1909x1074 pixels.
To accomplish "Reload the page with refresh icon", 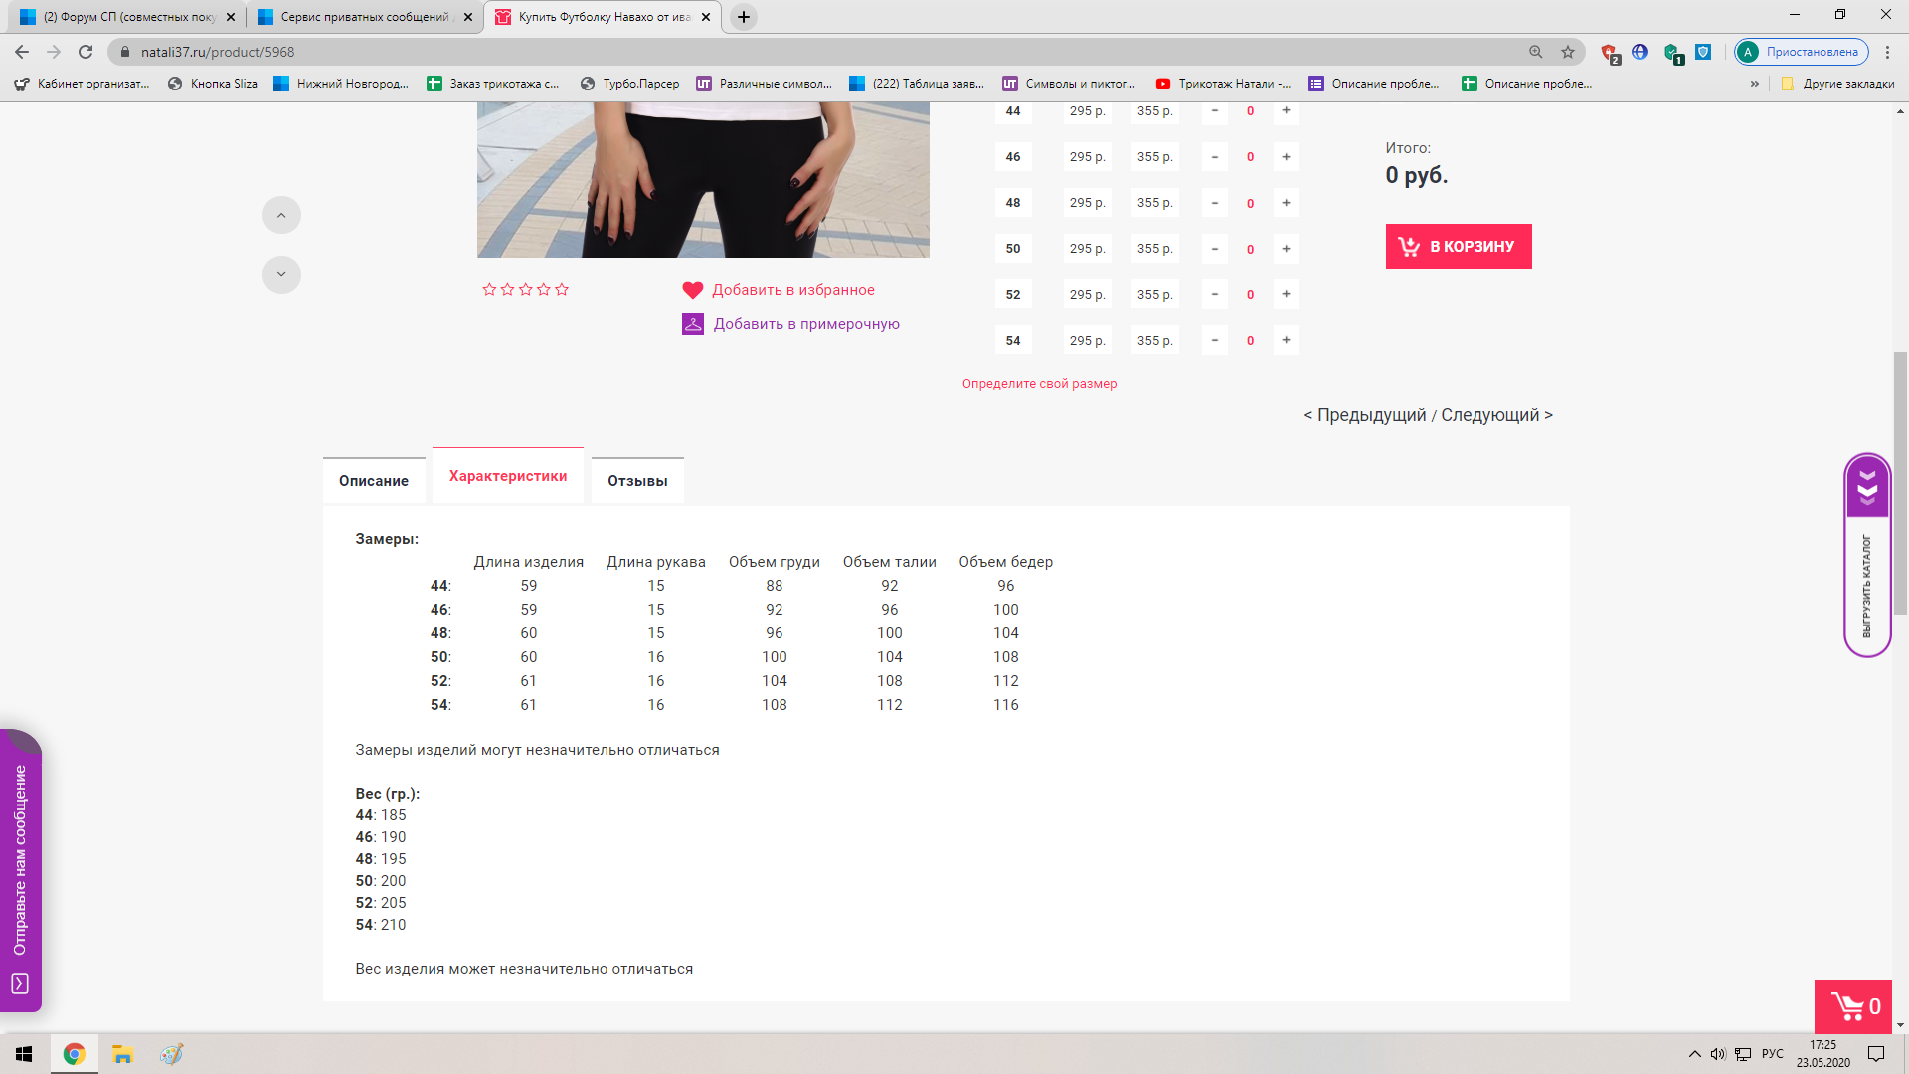I will pyautogui.click(x=86, y=52).
